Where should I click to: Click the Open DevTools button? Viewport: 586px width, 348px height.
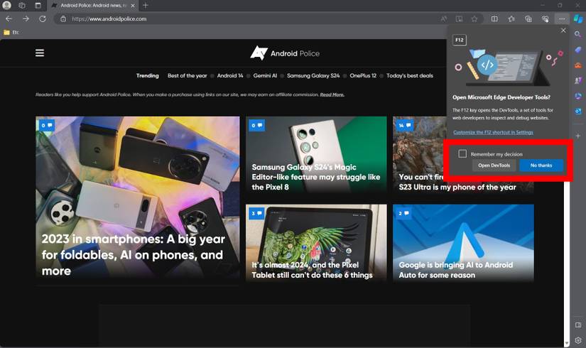pyautogui.click(x=494, y=165)
